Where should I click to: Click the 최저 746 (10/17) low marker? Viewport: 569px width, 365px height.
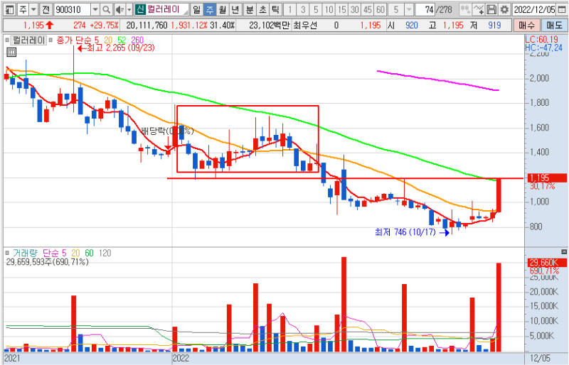[413, 232]
